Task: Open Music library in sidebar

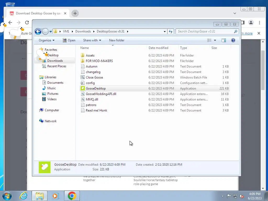Action: 49,88
